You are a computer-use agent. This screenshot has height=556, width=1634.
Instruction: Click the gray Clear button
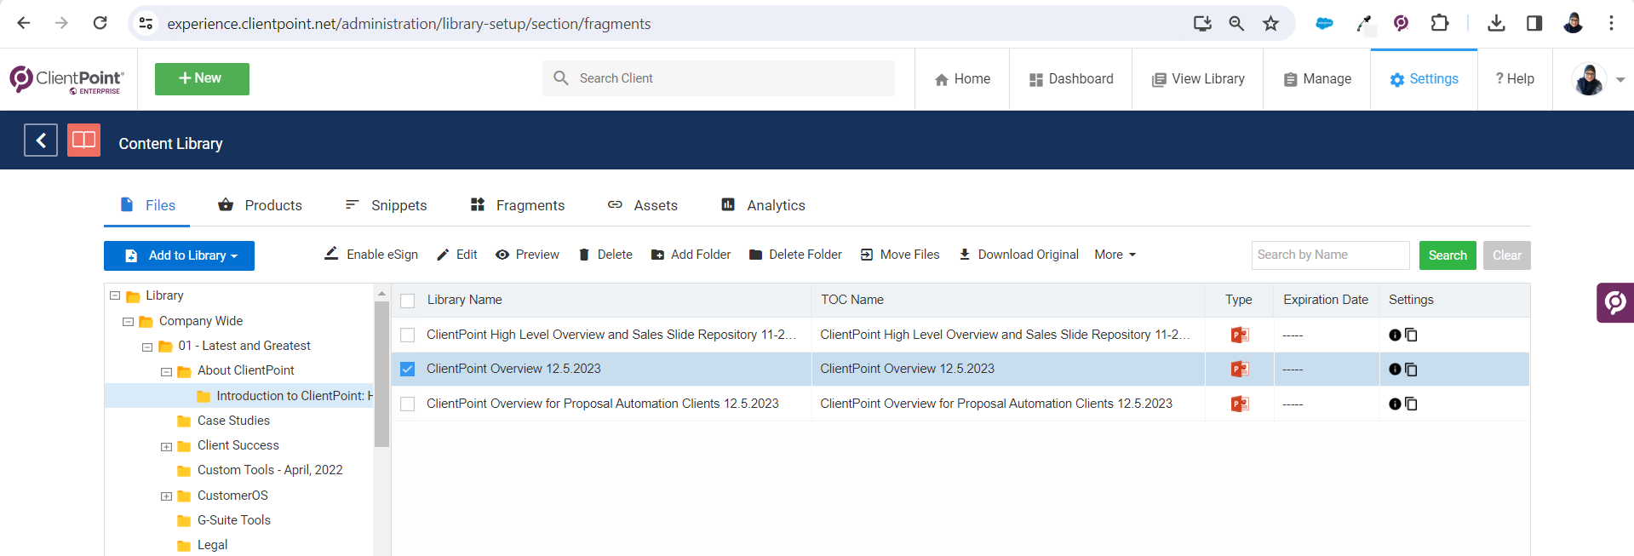1506,255
